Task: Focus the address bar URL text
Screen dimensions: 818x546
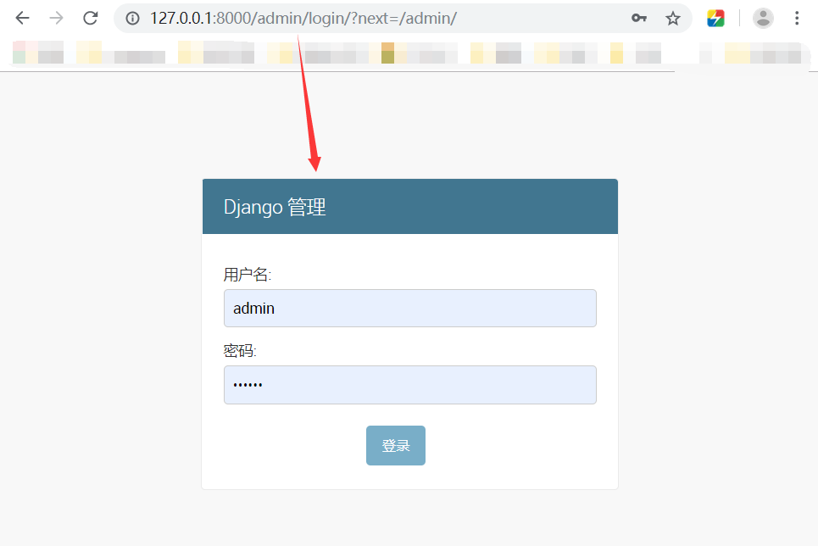Action: point(303,19)
